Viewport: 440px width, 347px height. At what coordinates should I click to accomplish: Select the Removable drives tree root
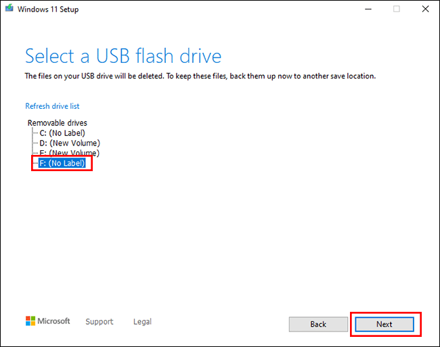point(57,123)
